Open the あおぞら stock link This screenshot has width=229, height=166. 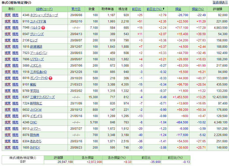point(36,141)
